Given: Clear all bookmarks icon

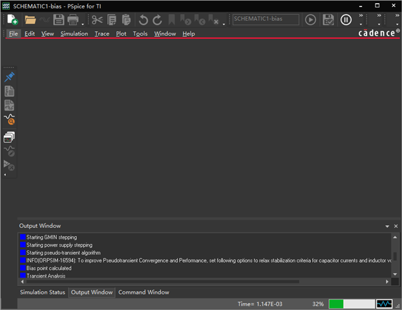Looking at the screenshot, I should pyautogui.click(x=213, y=19).
